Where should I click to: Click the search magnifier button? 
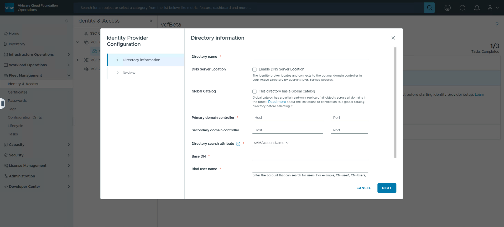tap(429, 8)
